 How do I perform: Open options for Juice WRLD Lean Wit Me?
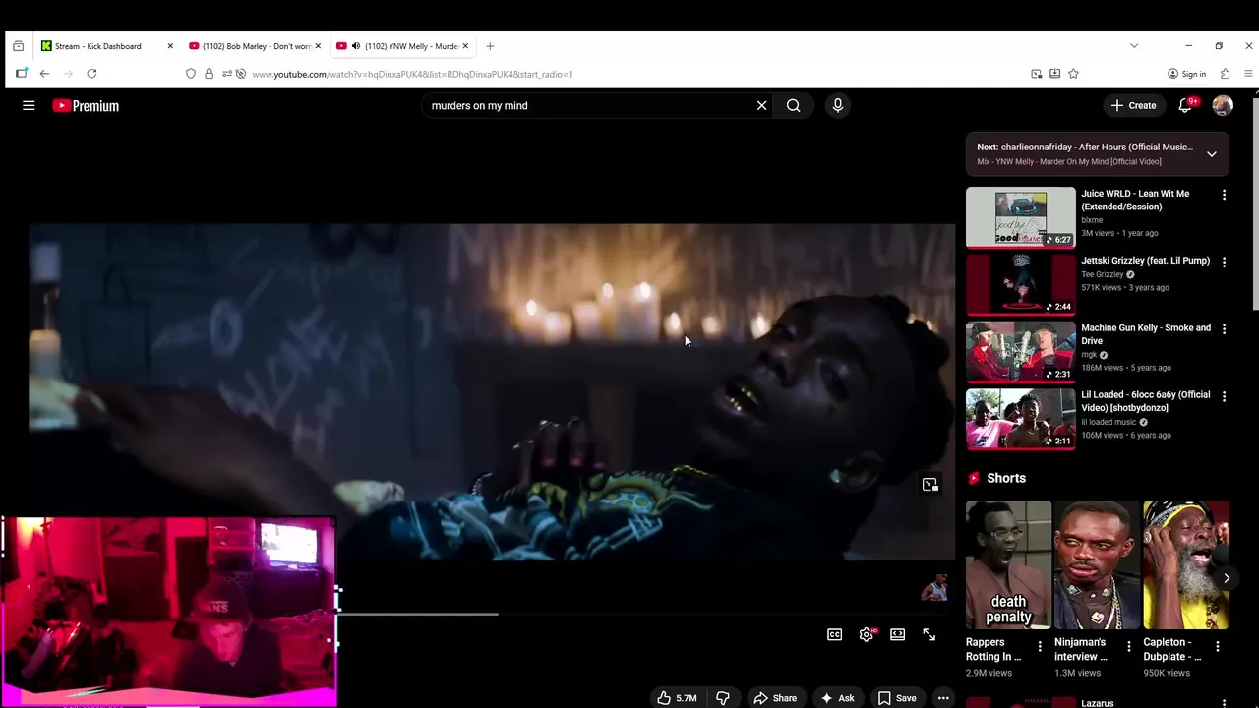pyautogui.click(x=1224, y=195)
